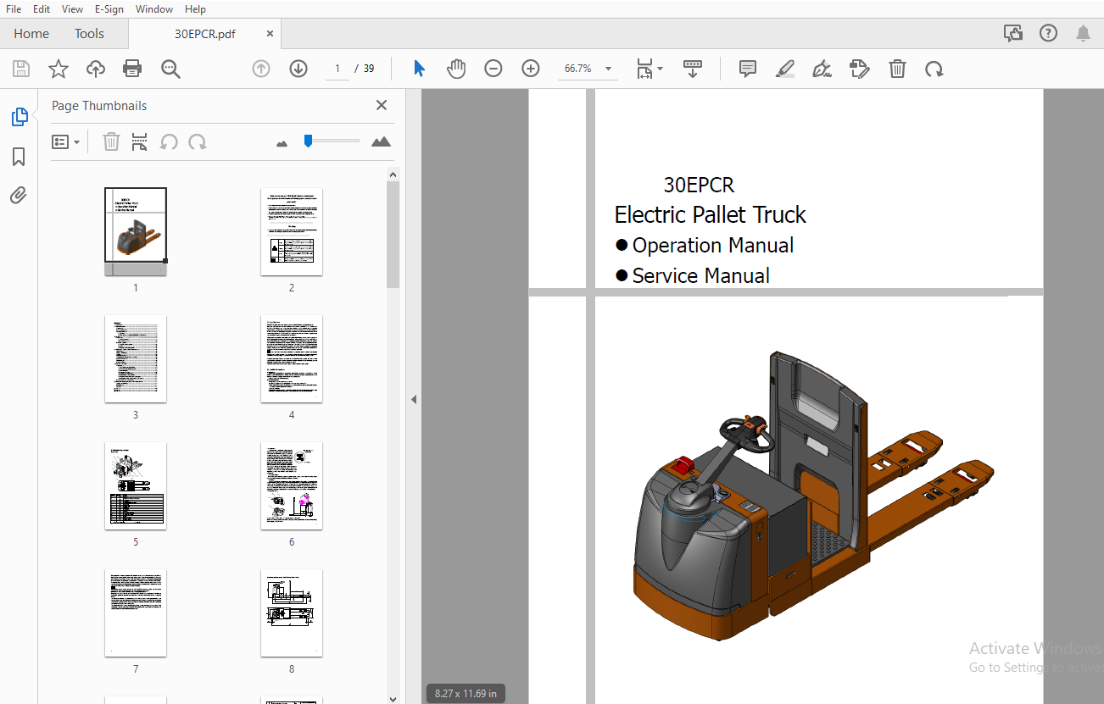The height and width of the screenshot is (704, 1104).
Task: Switch to the Tools tab
Action: (x=89, y=34)
